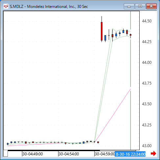The height and width of the screenshot is (160, 160).
Task: Maximize the S.MDLZ chart window
Action: pyautogui.click(x=140, y=6)
